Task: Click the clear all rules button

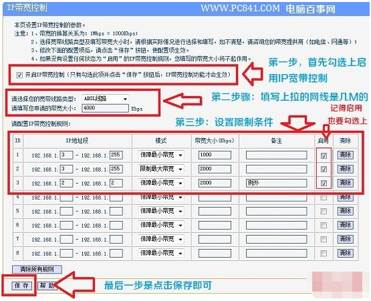Action: point(37,269)
